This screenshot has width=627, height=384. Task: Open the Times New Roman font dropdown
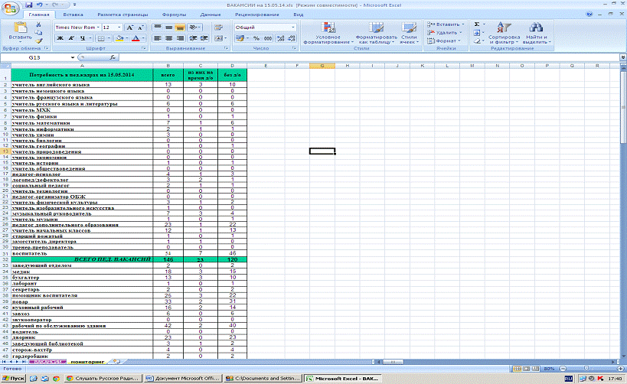click(x=96, y=27)
